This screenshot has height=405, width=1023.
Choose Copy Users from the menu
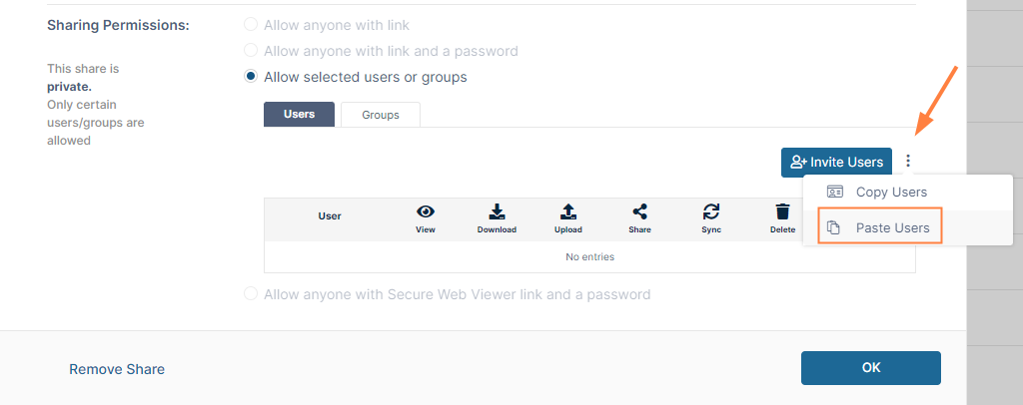[891, 192]
